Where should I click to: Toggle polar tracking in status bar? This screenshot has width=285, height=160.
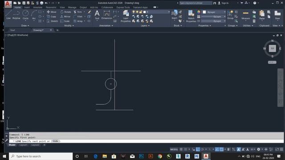tap(202, 149)
